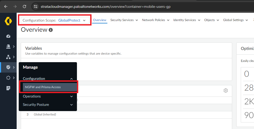Click the browser back arrow
This screenshot has width=254, height=129.
click(x=6, y=7)
